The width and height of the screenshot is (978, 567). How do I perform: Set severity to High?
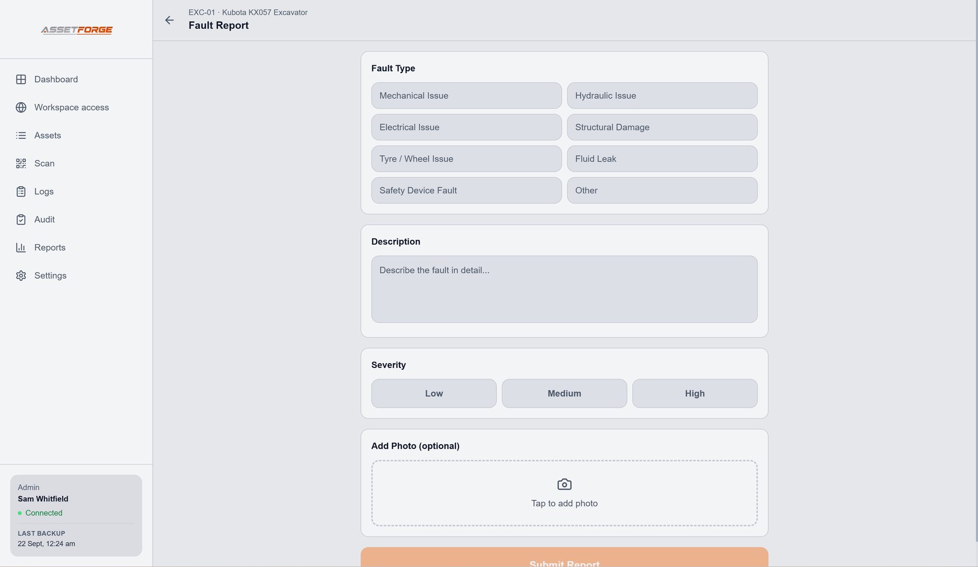point(695,393)
